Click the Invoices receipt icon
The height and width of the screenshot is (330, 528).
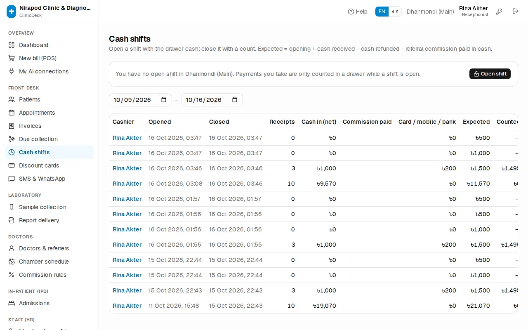tap(12, 126)
